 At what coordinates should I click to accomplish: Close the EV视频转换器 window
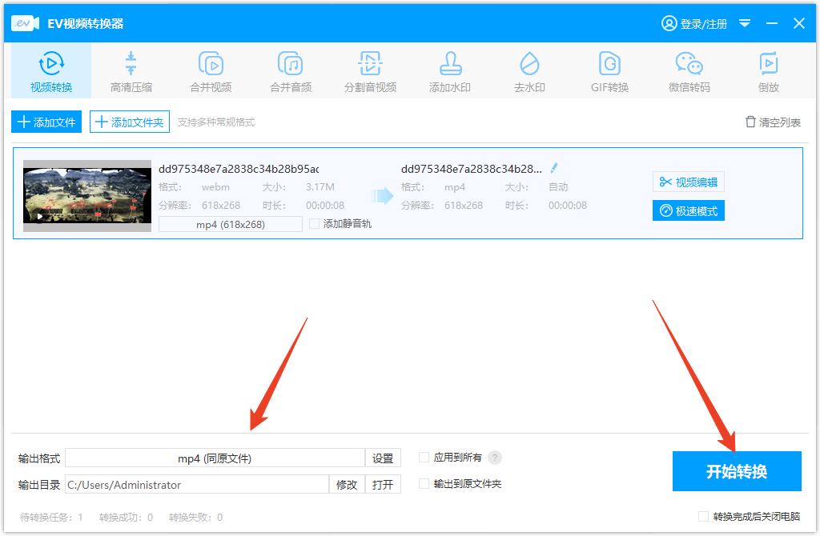click(x=799, y=23)
